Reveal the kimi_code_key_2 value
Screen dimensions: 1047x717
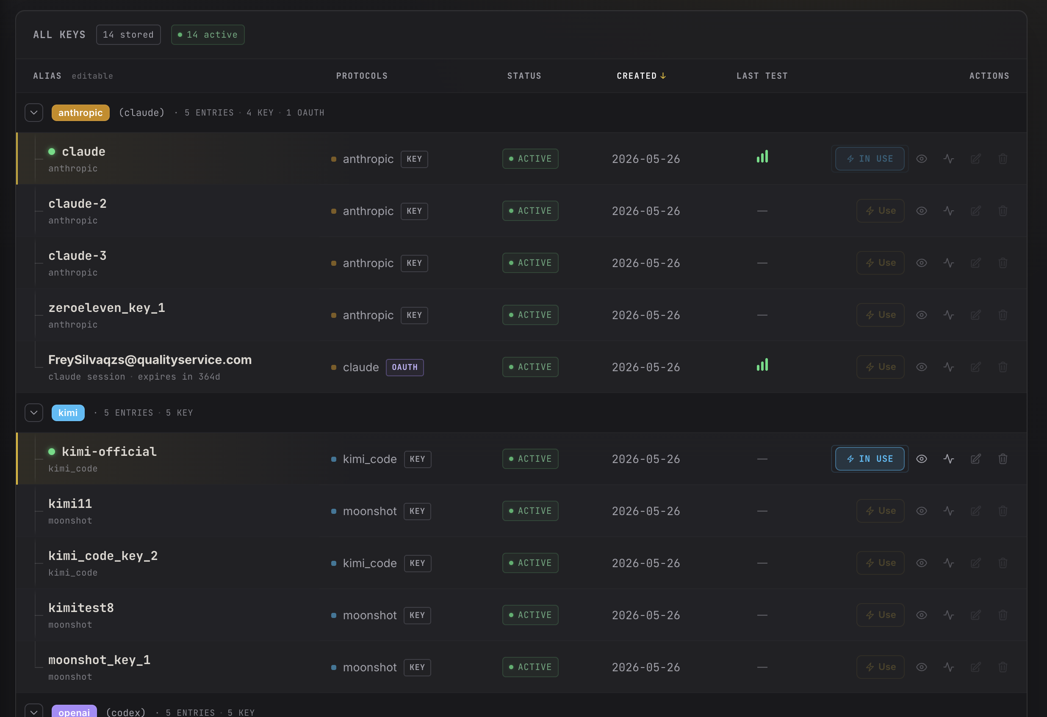point(921,563)
